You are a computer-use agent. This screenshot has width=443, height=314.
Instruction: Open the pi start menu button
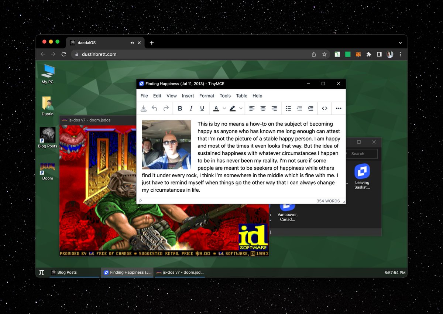coord(41,272)
